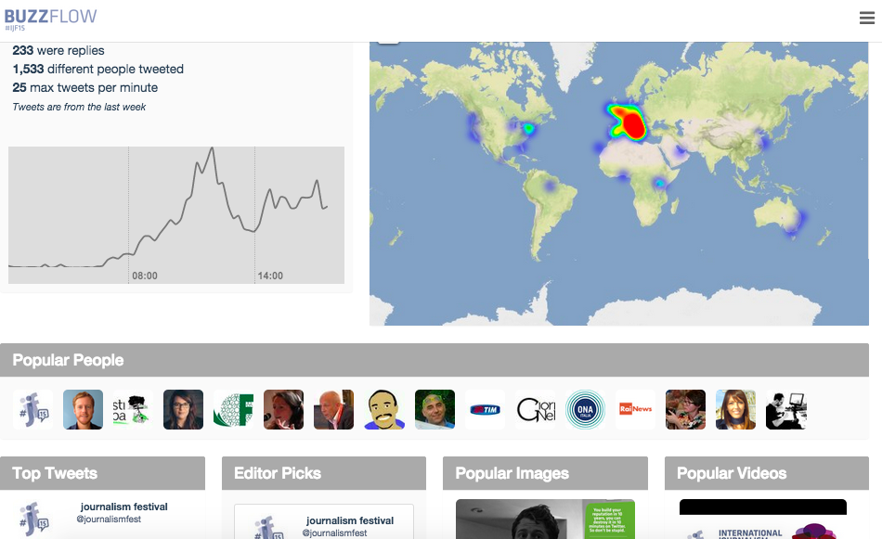Open the ONA Italia profile icon

[585, 409]
